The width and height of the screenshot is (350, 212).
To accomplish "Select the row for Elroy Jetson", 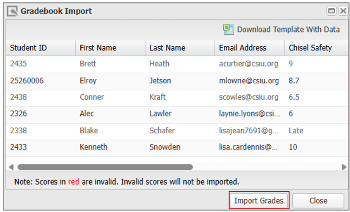I will pos(177,81).
